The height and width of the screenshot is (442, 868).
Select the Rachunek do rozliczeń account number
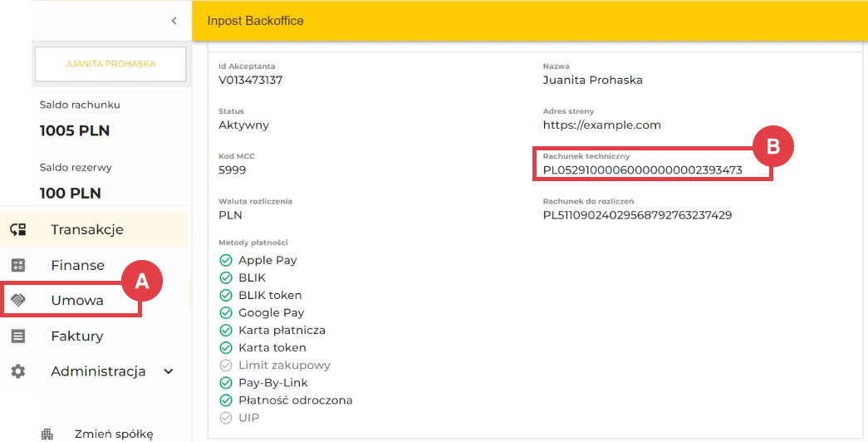637,215
